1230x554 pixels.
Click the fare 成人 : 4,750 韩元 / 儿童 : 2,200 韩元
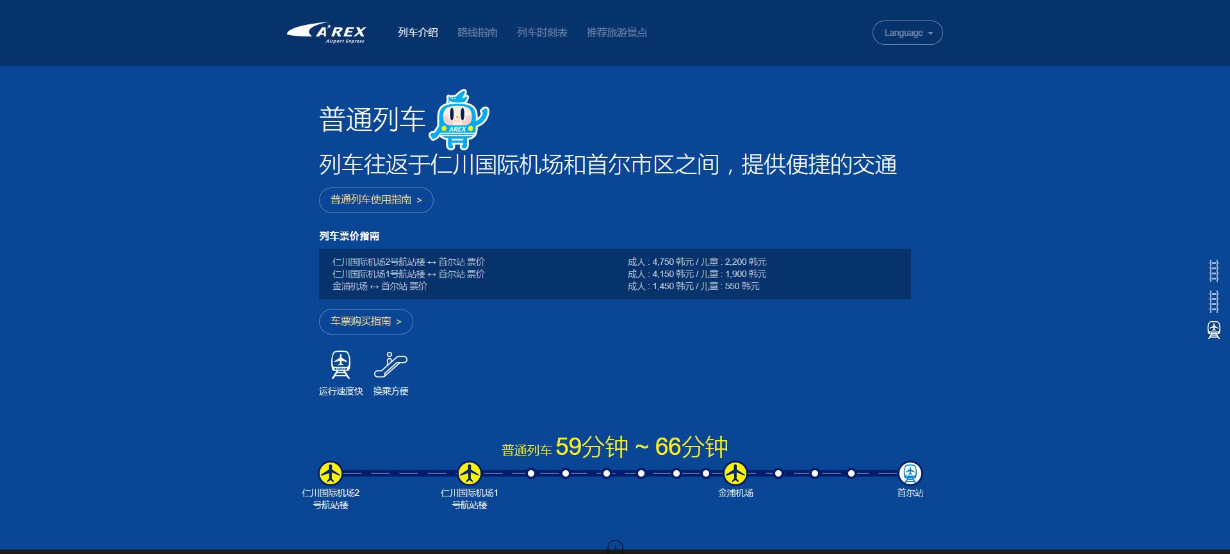pyautogui.click(x=697, y=262)
